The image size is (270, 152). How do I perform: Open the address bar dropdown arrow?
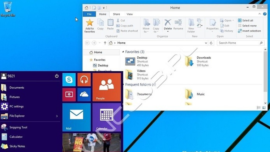click(x=206, y=43)
